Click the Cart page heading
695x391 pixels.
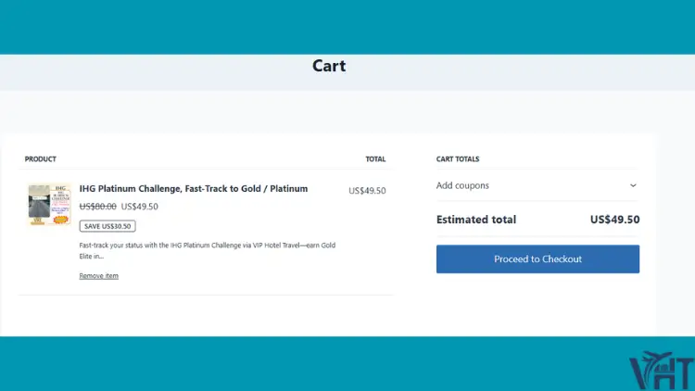329,66
